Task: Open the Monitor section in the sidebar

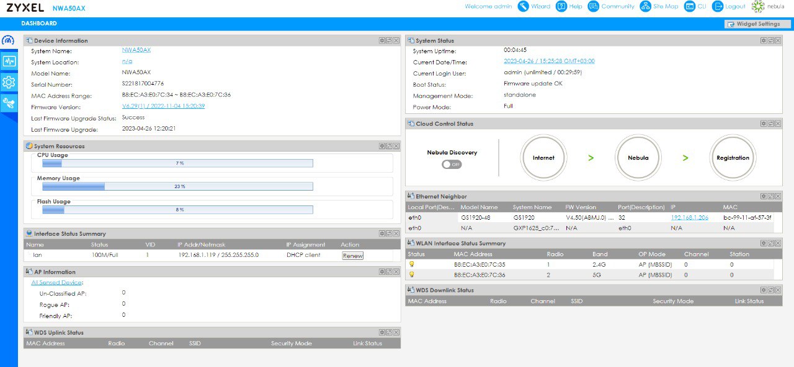Action: click(x=9, y=61)
